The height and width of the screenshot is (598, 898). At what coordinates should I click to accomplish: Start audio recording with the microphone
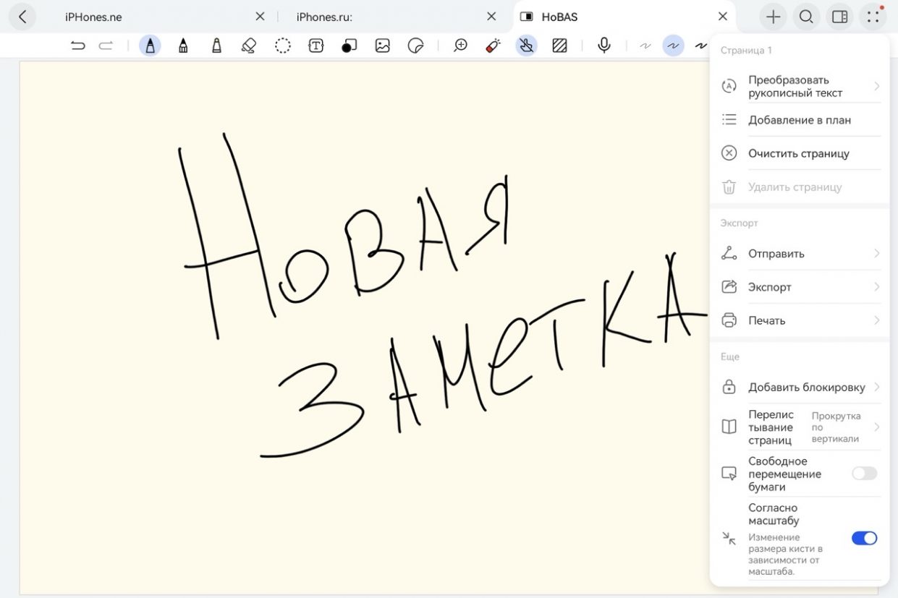point(604,46)
